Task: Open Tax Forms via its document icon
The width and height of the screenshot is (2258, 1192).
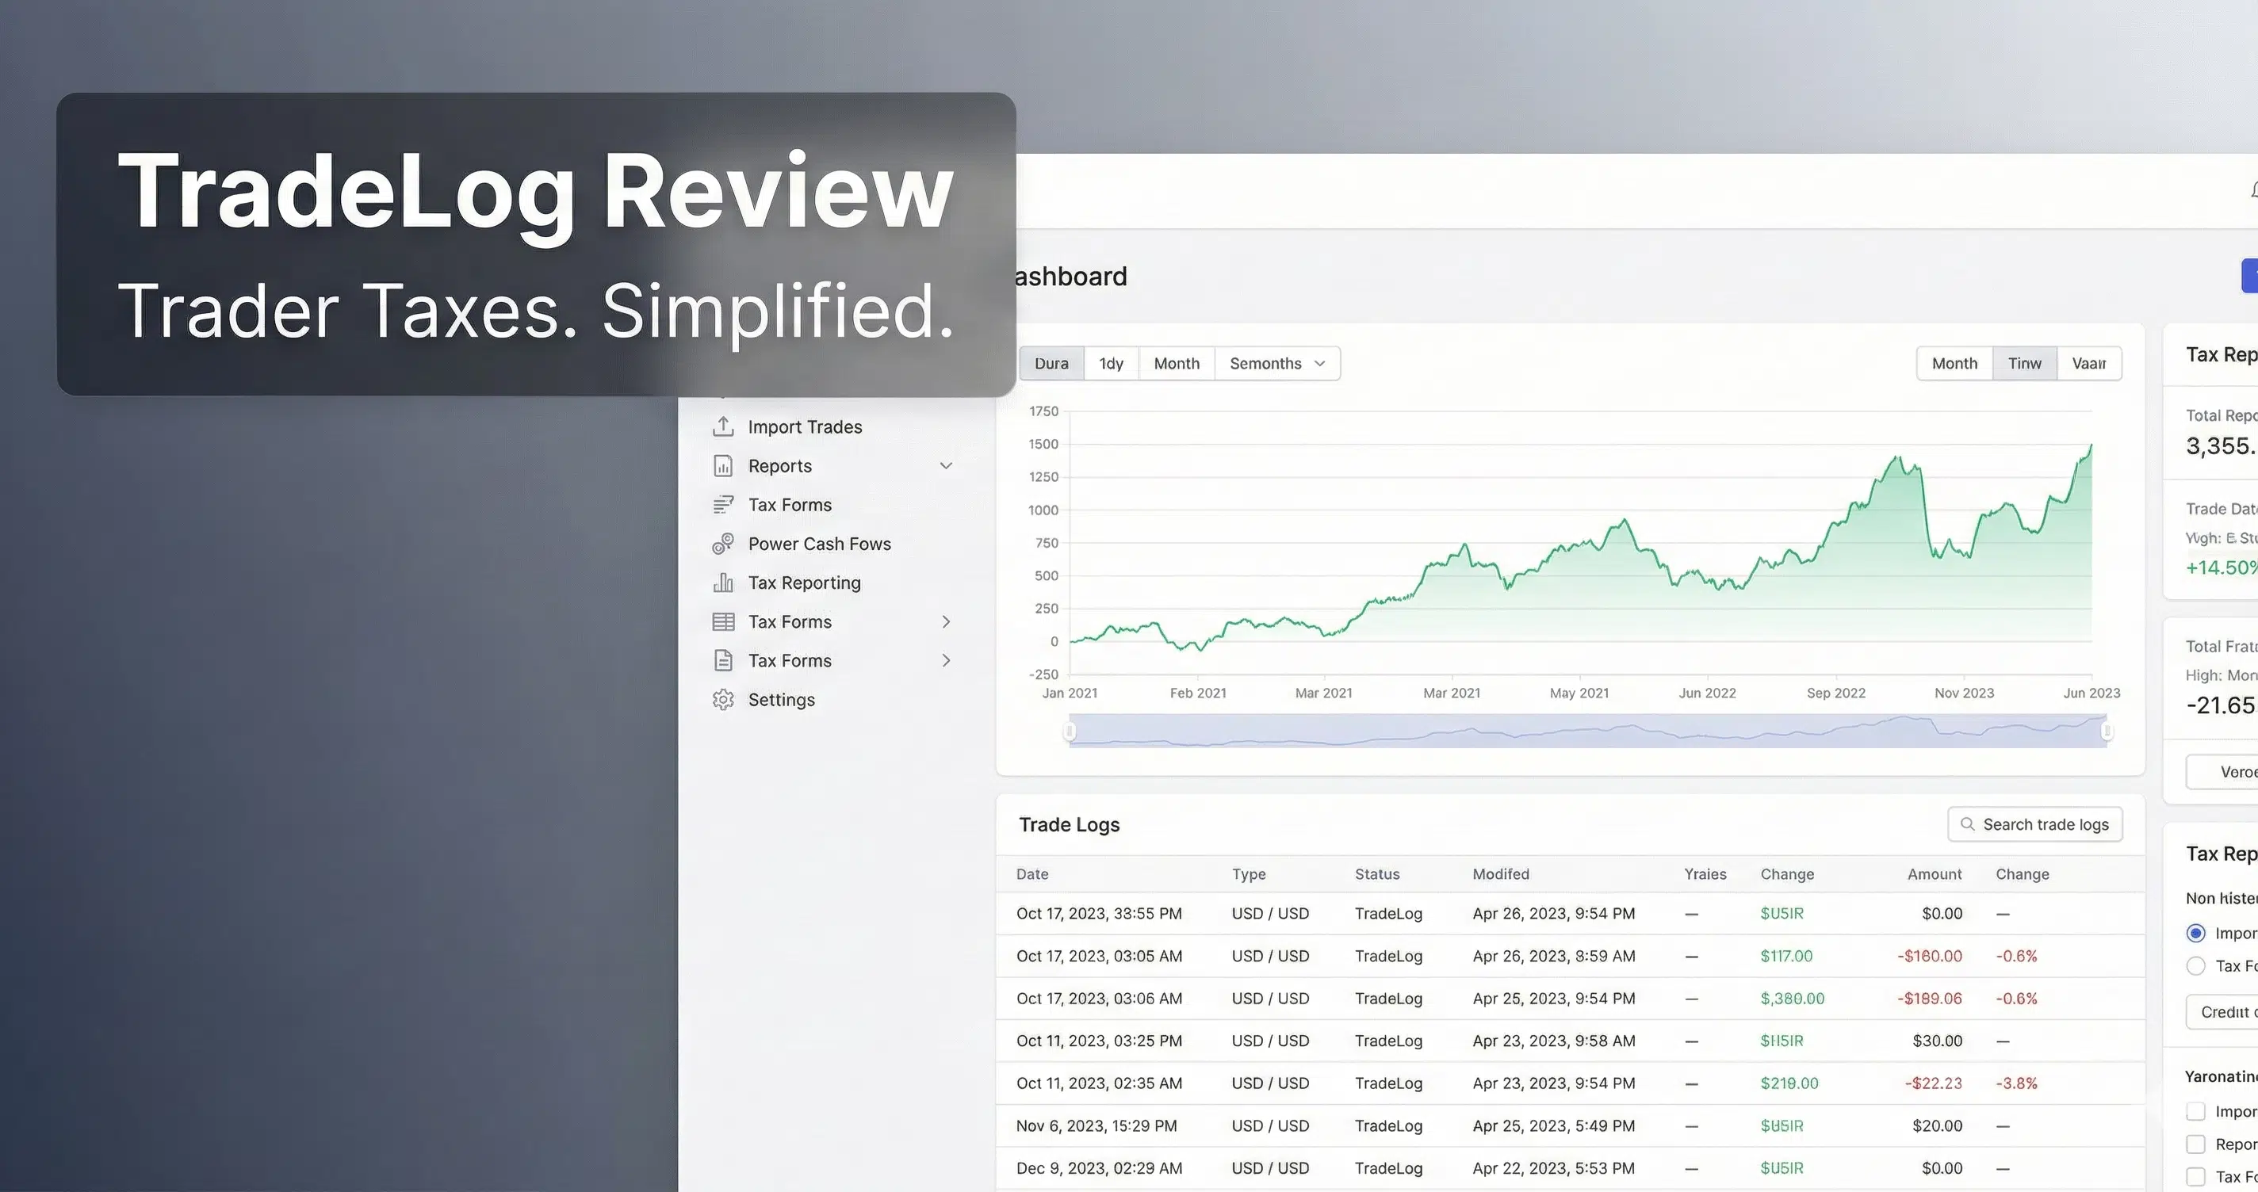Action: point(722,504)
